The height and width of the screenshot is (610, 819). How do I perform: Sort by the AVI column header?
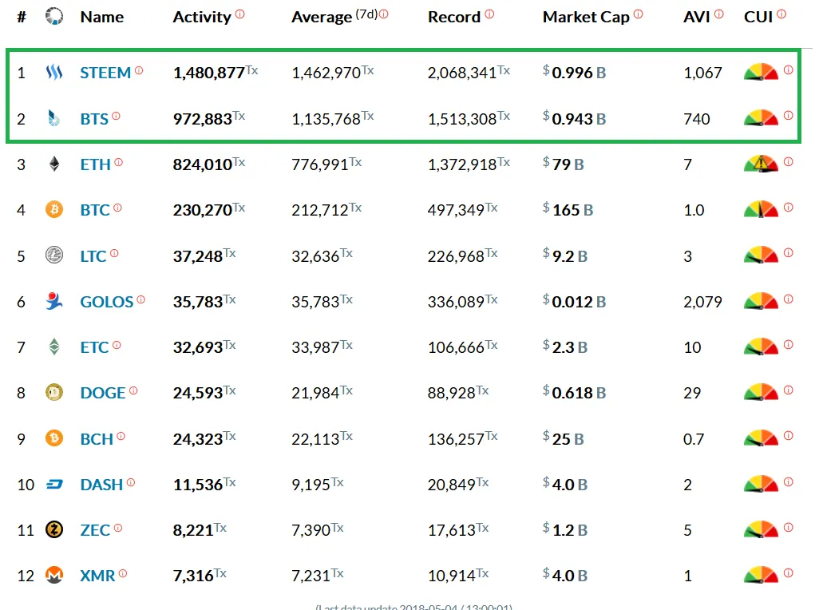pyautogui.click(x=697, y=17)
